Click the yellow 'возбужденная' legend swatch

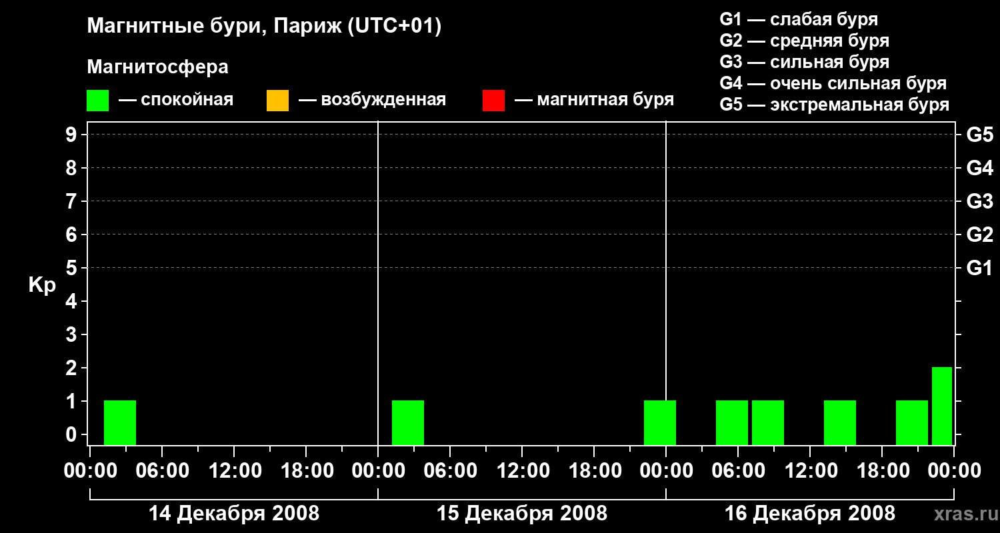tap(277, 101)
